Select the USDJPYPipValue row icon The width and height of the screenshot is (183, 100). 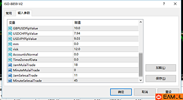pyautogui.click(x=10, y=39)
